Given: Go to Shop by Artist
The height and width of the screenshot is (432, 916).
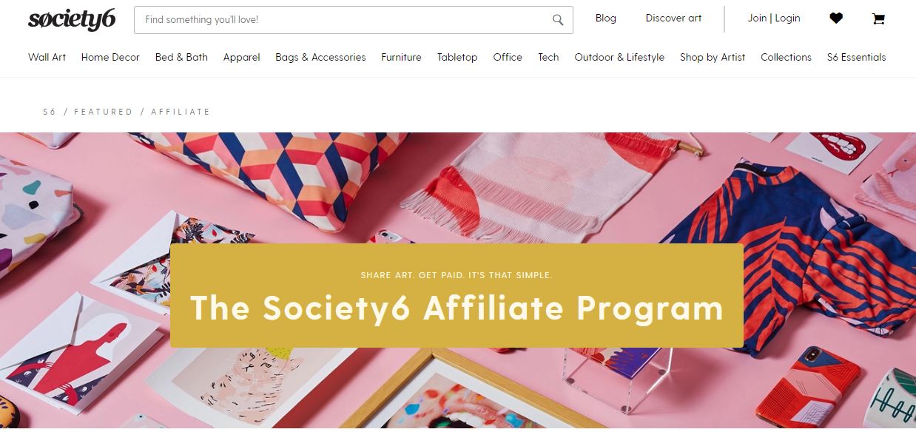Looking at the screenshot, I should click(713, 57).
